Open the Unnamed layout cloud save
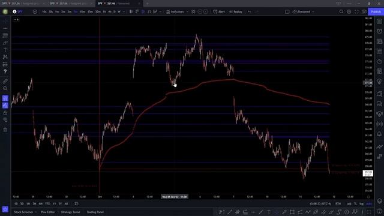The height and width of the screenshot is (216, 384). point(301,11)
